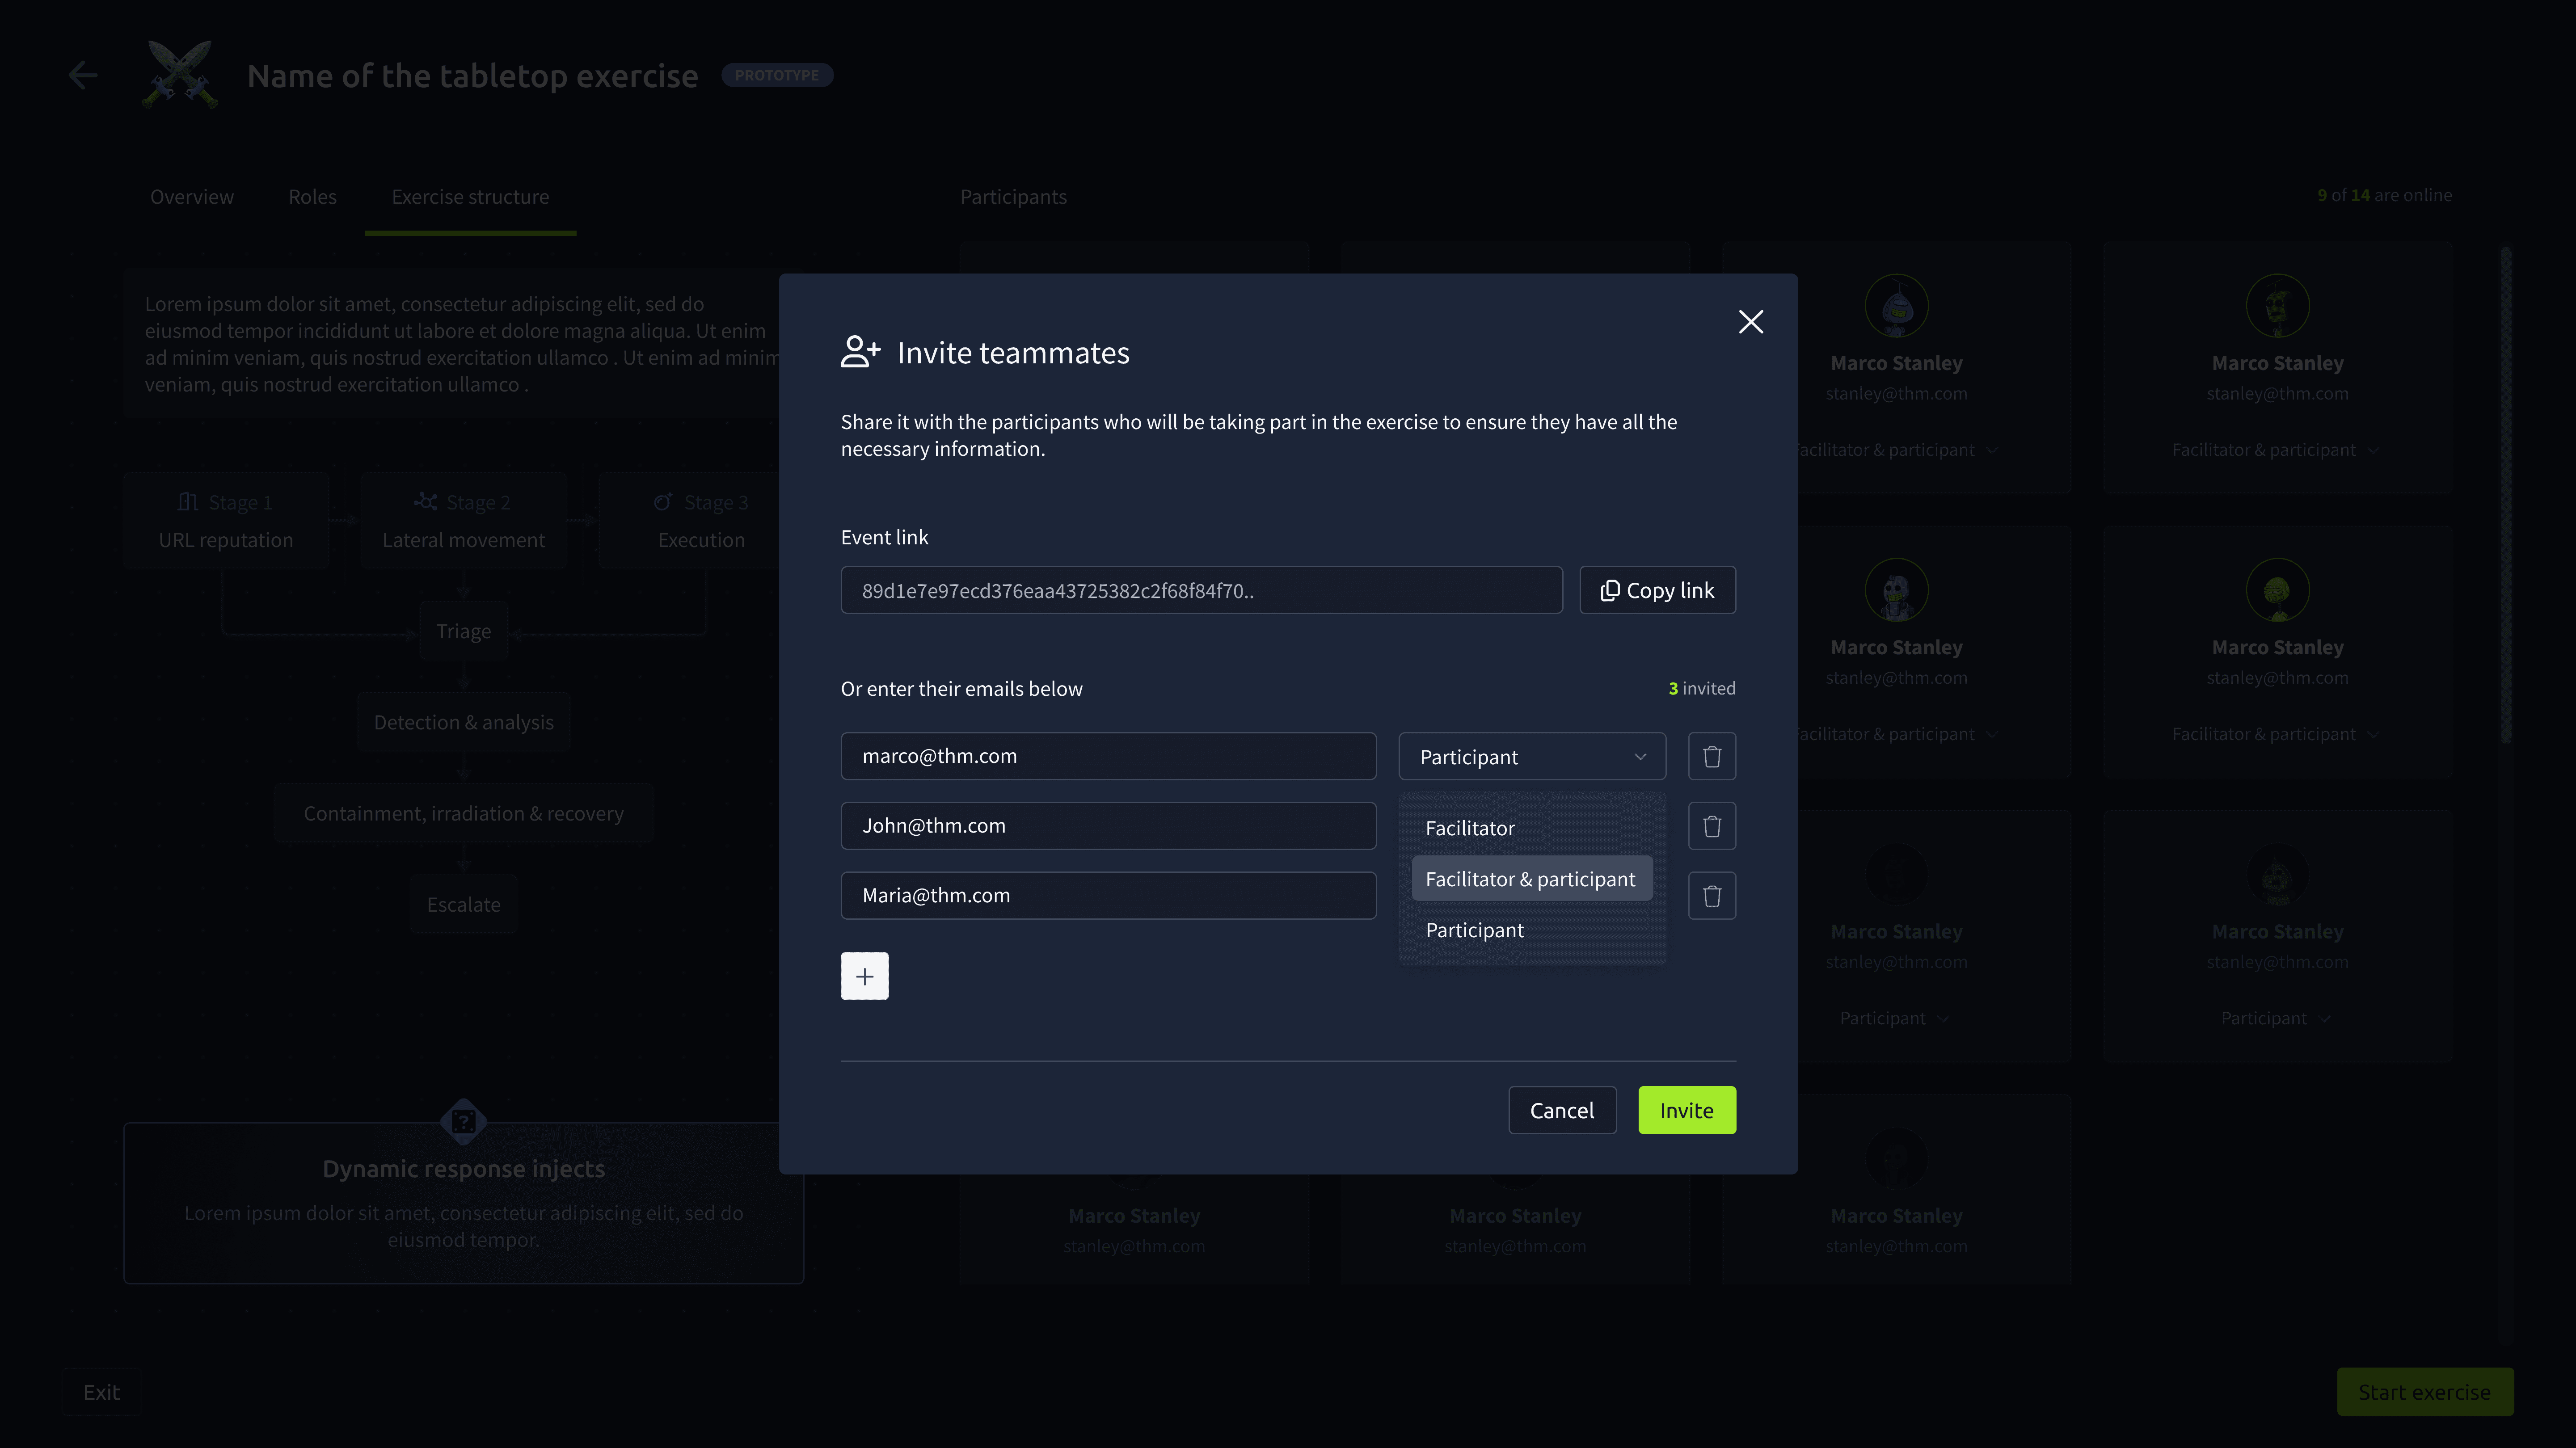The height and width of the screenshot is (1448, 2576).
Task: Copy the event link
Action: point(1656,590)
